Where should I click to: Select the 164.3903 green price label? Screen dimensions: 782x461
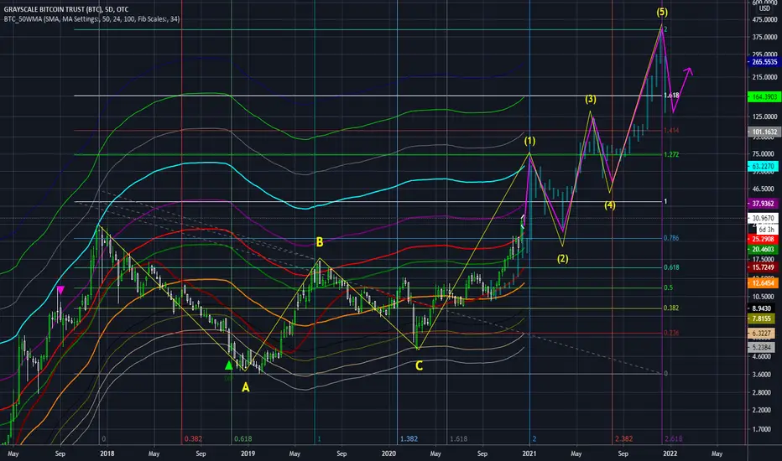pos(764,96)
